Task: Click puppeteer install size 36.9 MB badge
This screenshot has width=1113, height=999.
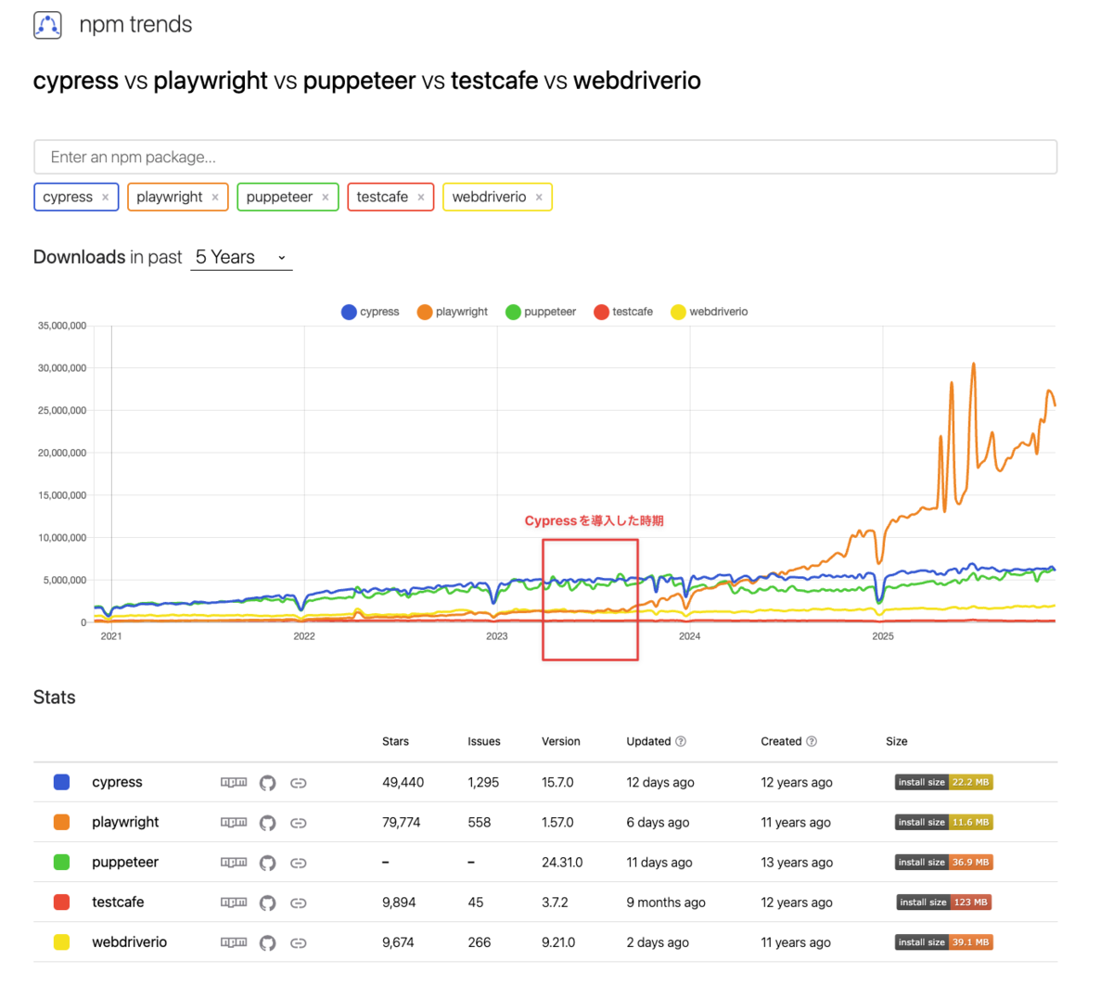Action: tap(943, 862)
